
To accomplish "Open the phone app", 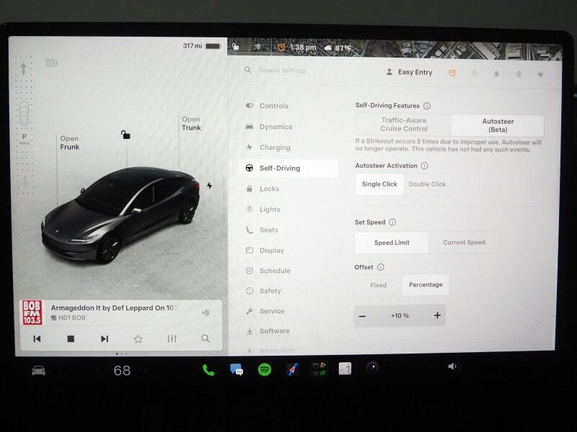I will pos(208,370).
